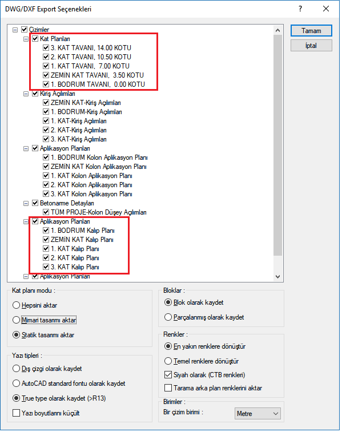Click the İptal button

[x=311, y=46]
